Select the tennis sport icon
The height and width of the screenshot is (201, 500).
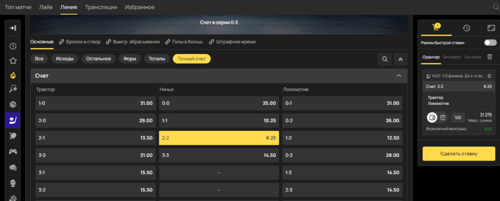(13, 89)
